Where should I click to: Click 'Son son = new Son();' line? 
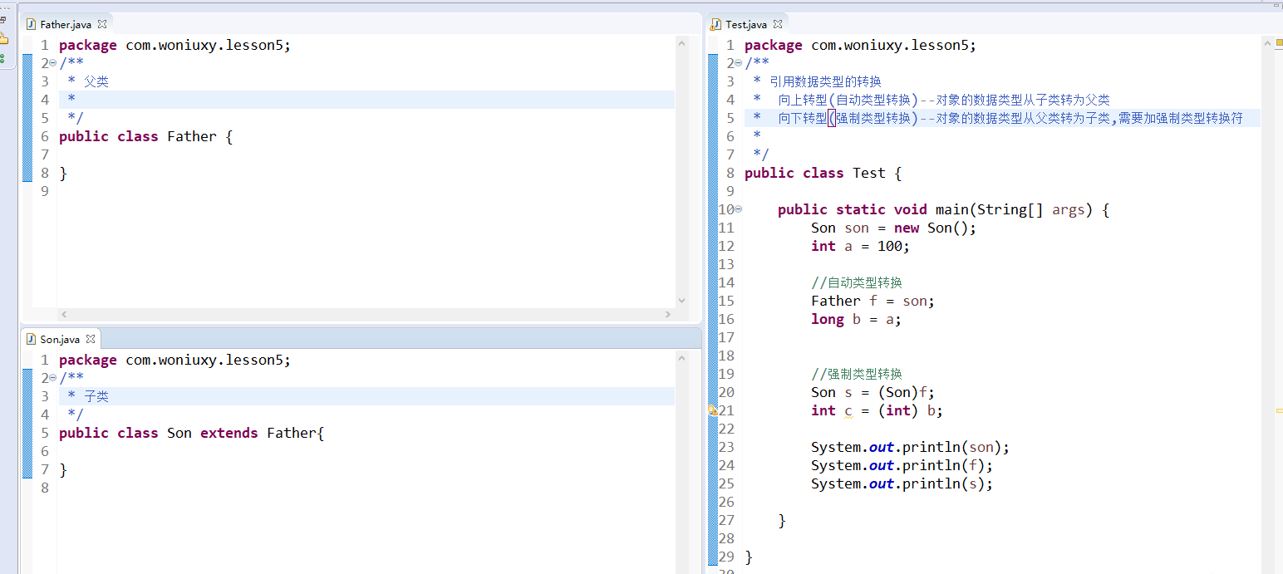click(x=894, y=228)
